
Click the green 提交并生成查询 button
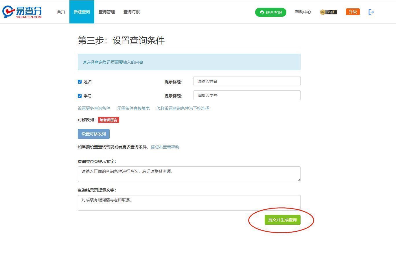[x=283, y=220]
